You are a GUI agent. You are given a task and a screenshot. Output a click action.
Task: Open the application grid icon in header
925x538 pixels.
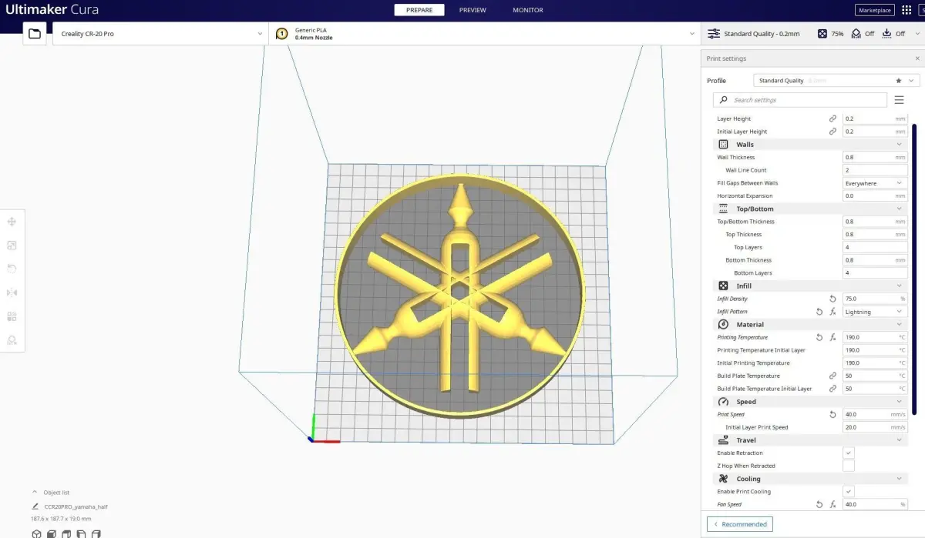coord(906,10)
